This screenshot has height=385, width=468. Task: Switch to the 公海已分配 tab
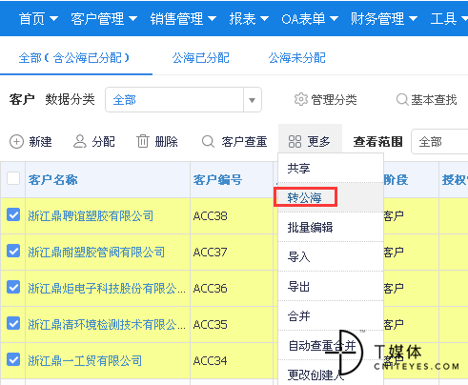pos(201,58)
